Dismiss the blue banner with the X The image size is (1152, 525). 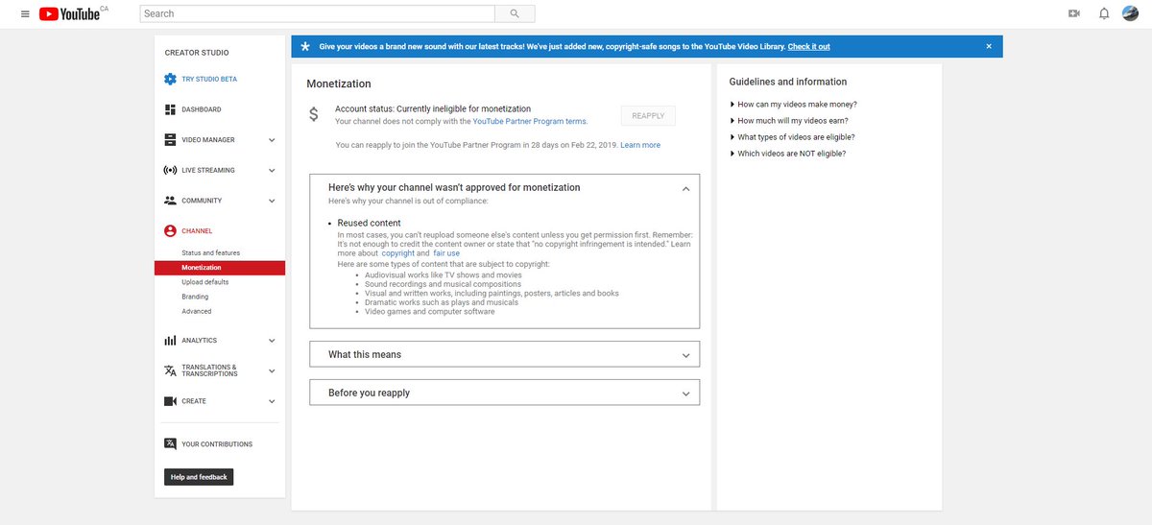[x=989, y=46]
